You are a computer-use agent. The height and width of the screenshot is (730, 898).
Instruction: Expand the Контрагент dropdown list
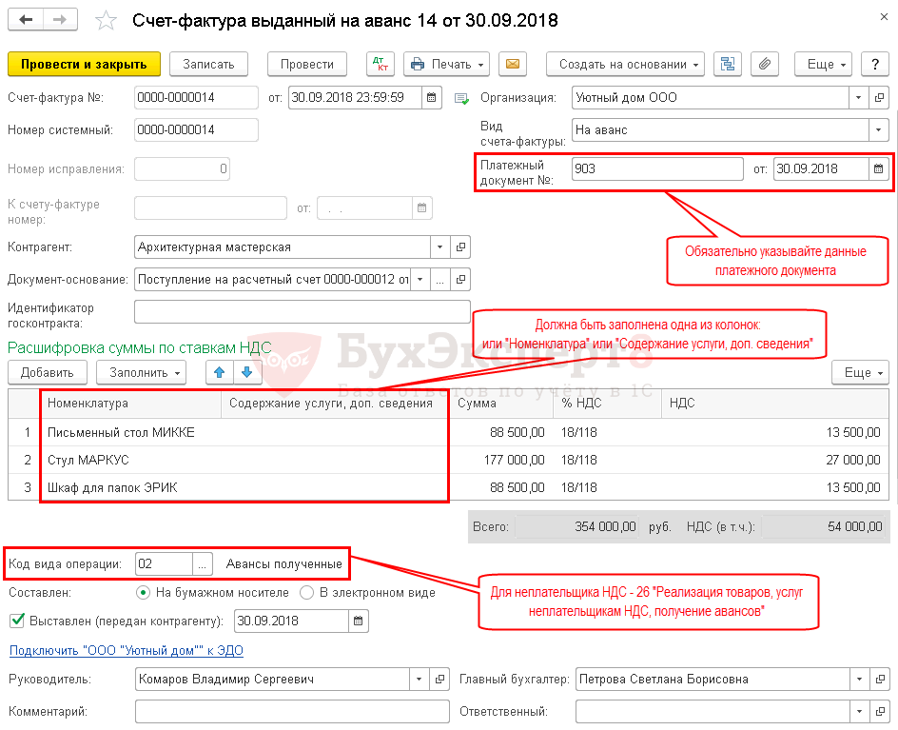[x=439, y=247]
